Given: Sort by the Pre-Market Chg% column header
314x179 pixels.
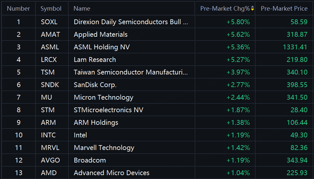Looking at the screenshot, I should click(x=225, y=9).
